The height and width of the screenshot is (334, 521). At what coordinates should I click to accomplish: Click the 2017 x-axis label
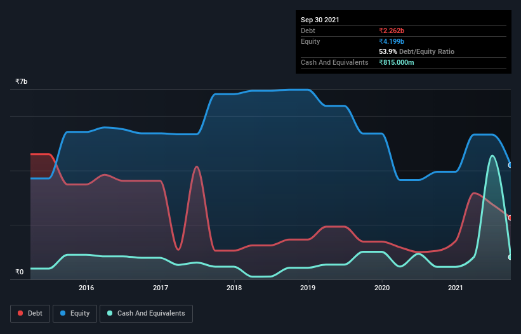pyautogui.click(x=161, y=288)
